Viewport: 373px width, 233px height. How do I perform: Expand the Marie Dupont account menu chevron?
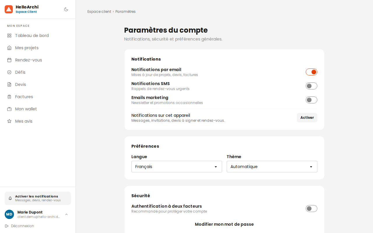tap(66, 214)
